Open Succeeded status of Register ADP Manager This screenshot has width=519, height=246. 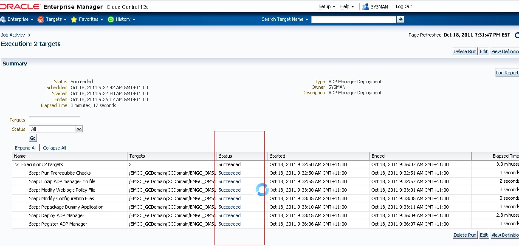pyautogui.click(x=229, y=224)
